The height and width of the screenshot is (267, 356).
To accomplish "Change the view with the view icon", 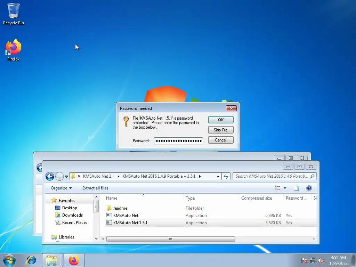I will [277, 188].
